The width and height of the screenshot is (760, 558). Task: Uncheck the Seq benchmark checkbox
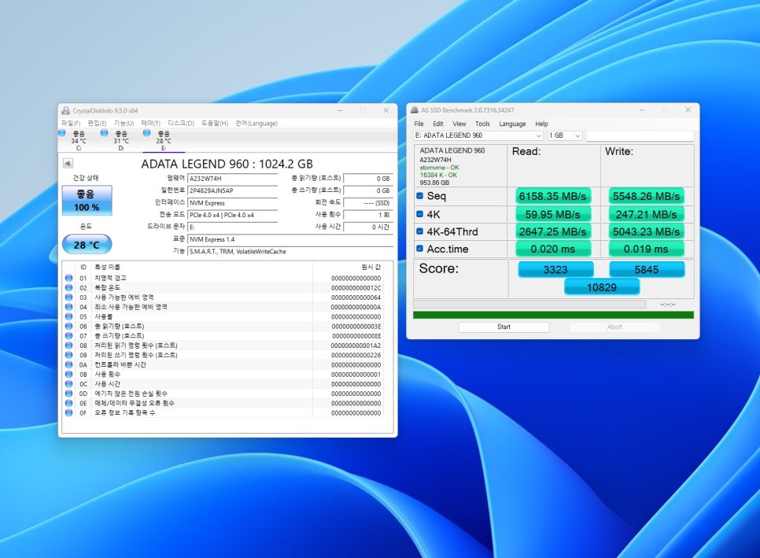click(419, 196)
